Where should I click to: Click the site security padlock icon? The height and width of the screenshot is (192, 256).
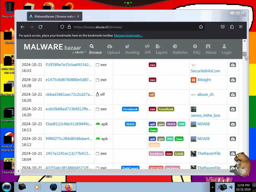click(x=69, y=27)
